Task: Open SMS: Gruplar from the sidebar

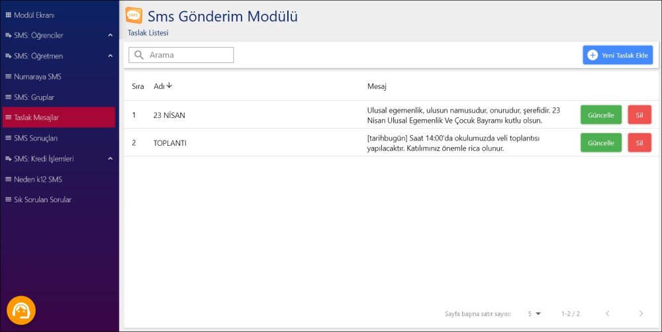Action: (34, 97)
